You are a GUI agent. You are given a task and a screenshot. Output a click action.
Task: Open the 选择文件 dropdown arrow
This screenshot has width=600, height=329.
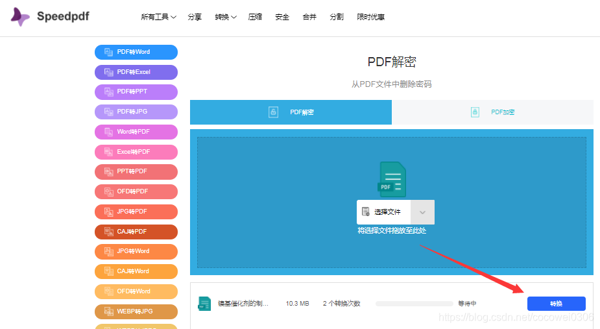(422, 212)
